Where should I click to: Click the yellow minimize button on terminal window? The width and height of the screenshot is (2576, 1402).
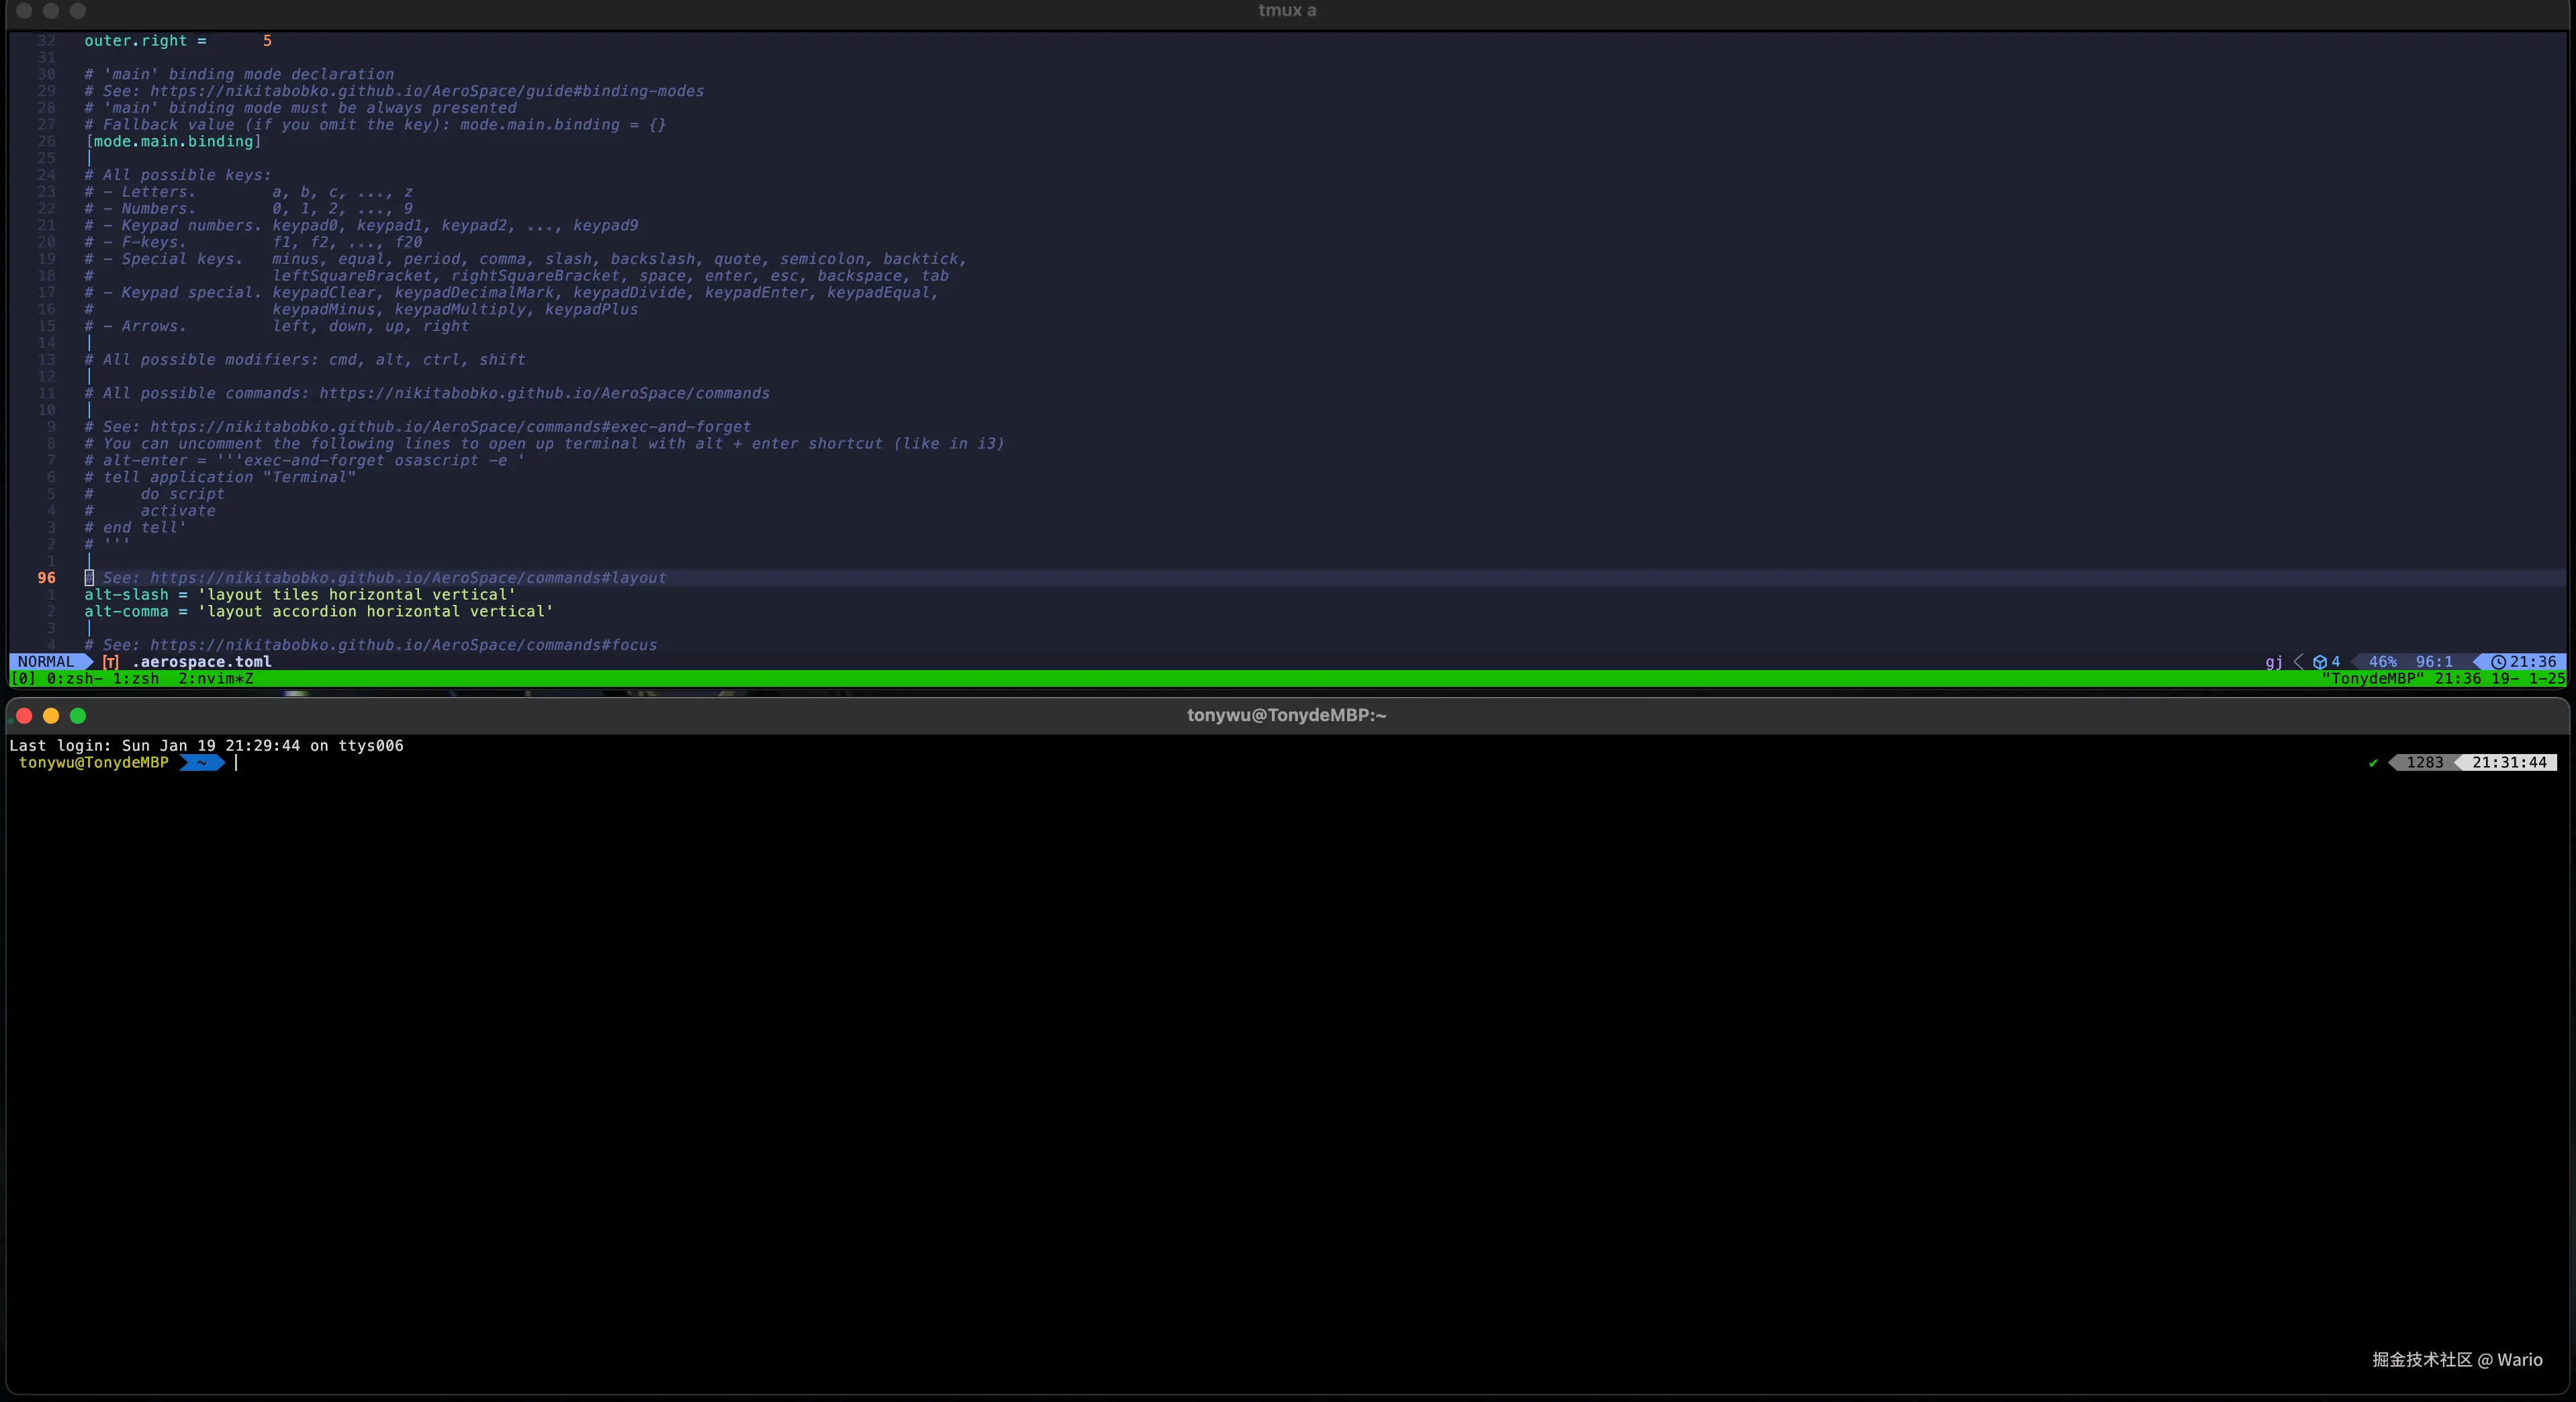51,716
